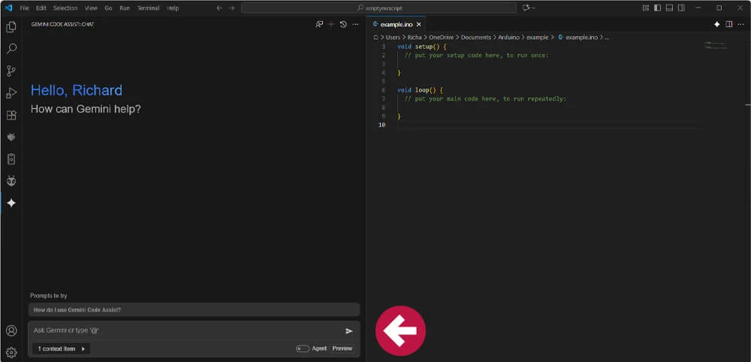Click the Documents breadcrumb segment

click(476, 38)
